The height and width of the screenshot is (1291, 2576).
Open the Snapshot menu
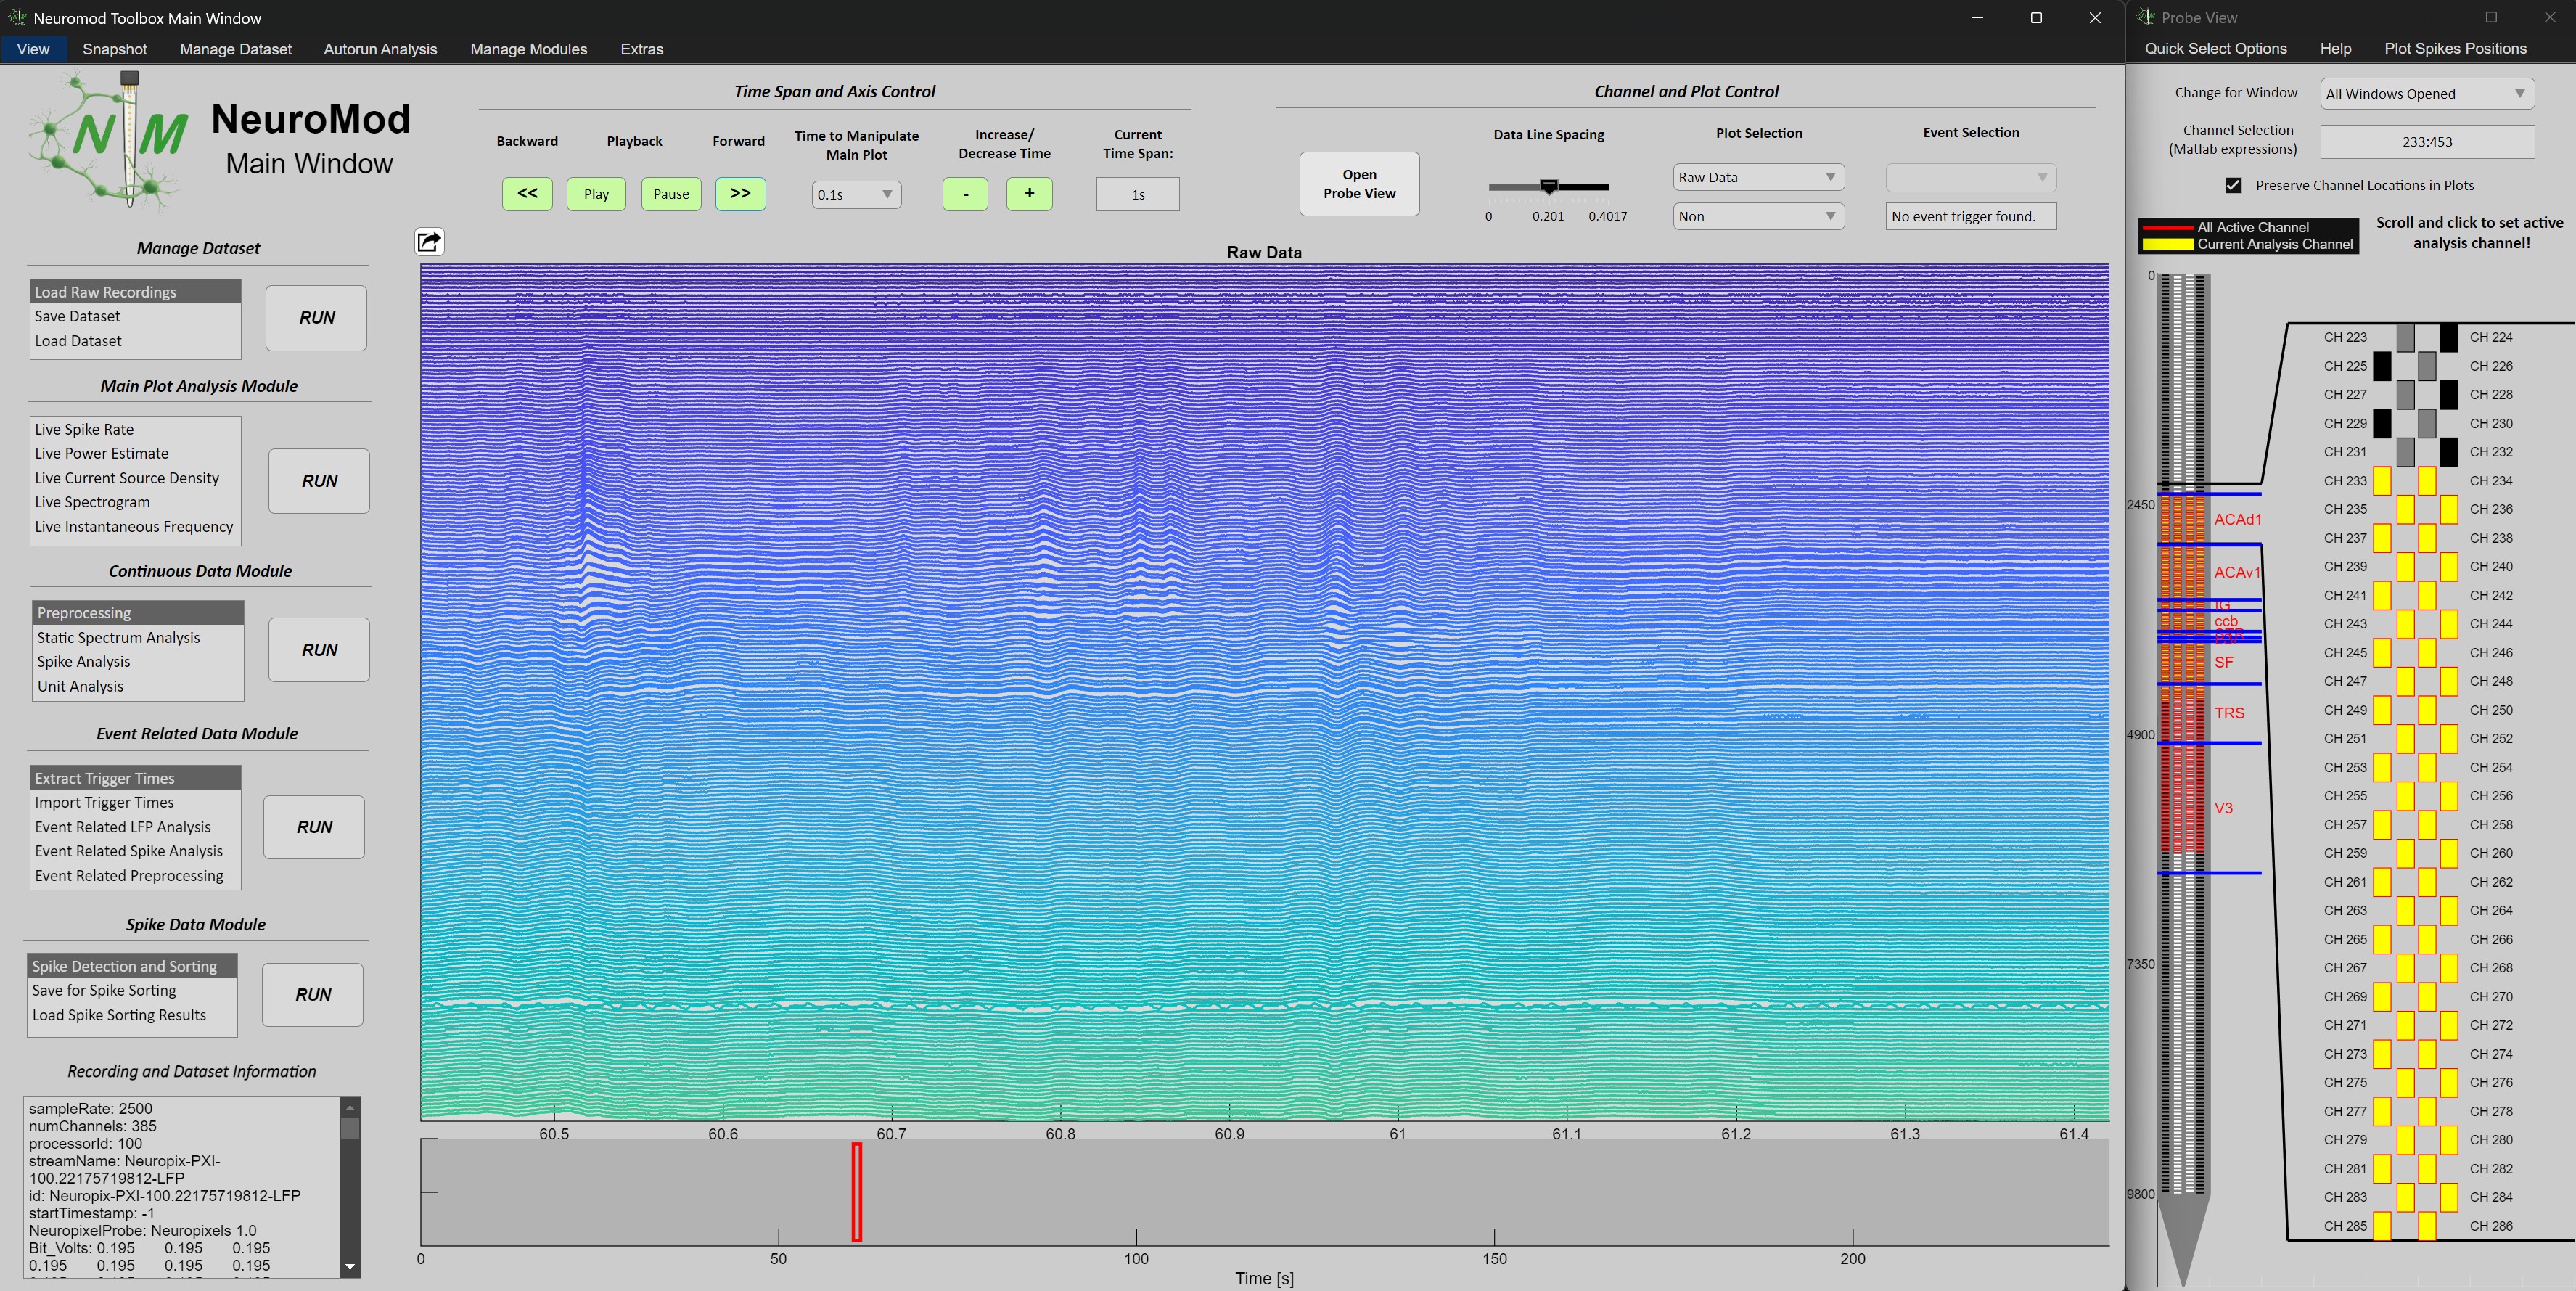(x=115, y=49)
